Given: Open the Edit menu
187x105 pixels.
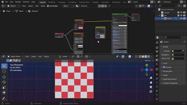Looking at the screenshot, I should pyautogui.click(x=11, y=2).
